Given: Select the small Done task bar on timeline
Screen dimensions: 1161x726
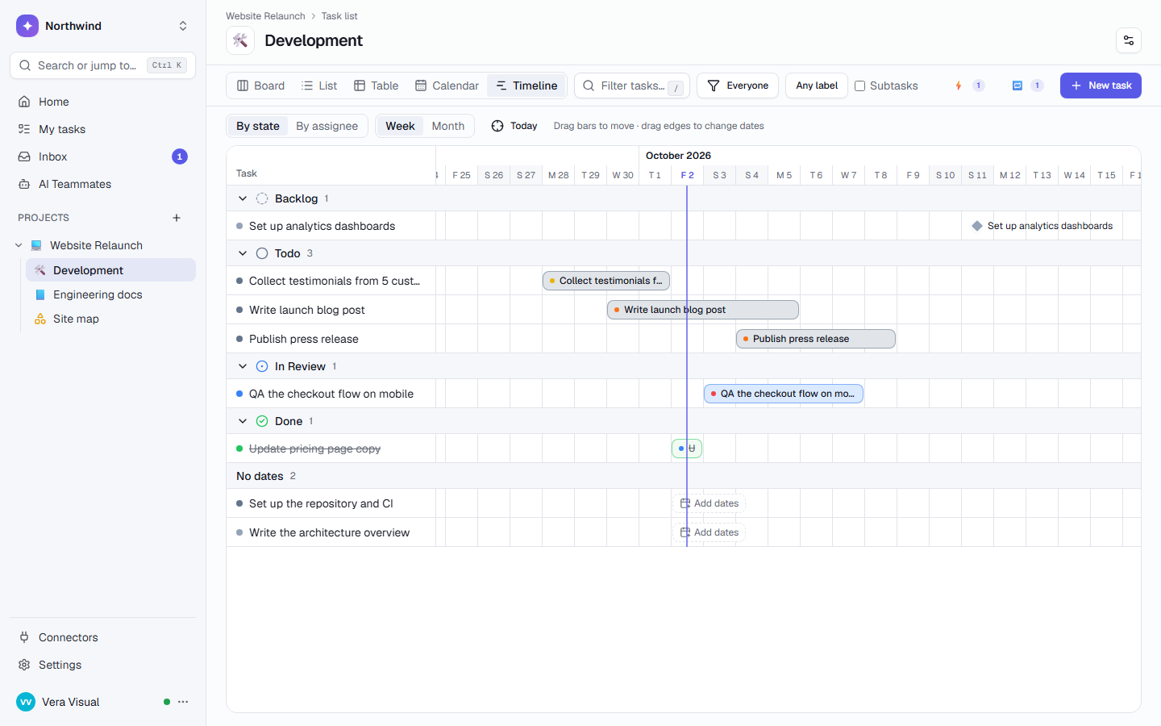Looking at the screenshot, I should (x=687, y=449).
